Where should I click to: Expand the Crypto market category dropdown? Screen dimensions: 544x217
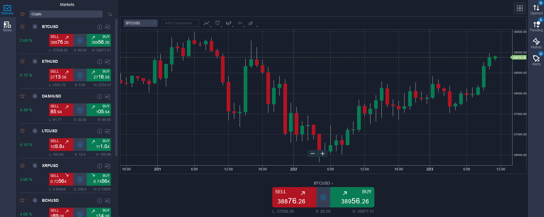click(66, 14)
